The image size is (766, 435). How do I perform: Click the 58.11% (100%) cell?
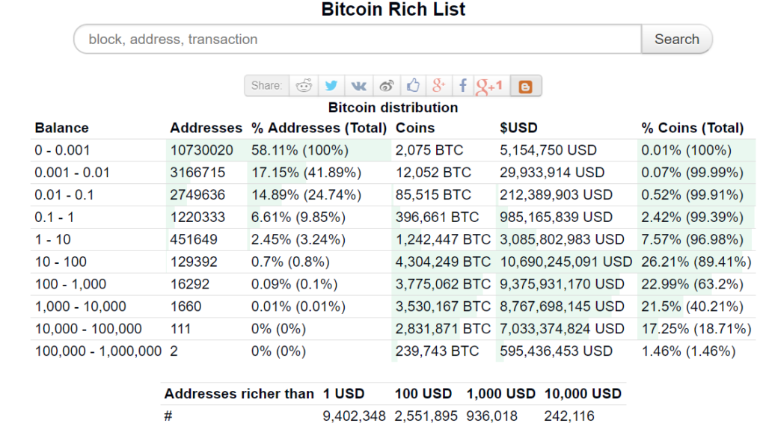click(x=300, y=150)
